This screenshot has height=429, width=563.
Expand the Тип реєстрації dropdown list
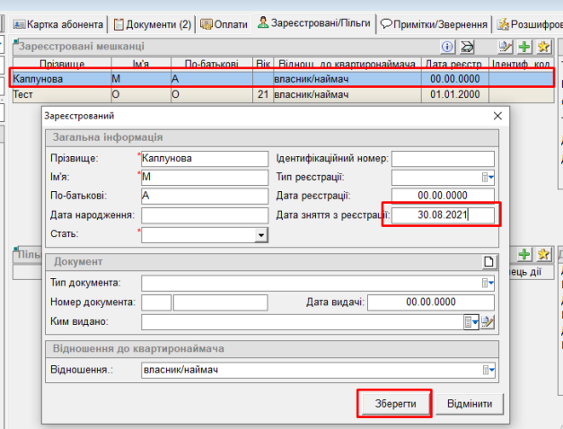point(489,178)
